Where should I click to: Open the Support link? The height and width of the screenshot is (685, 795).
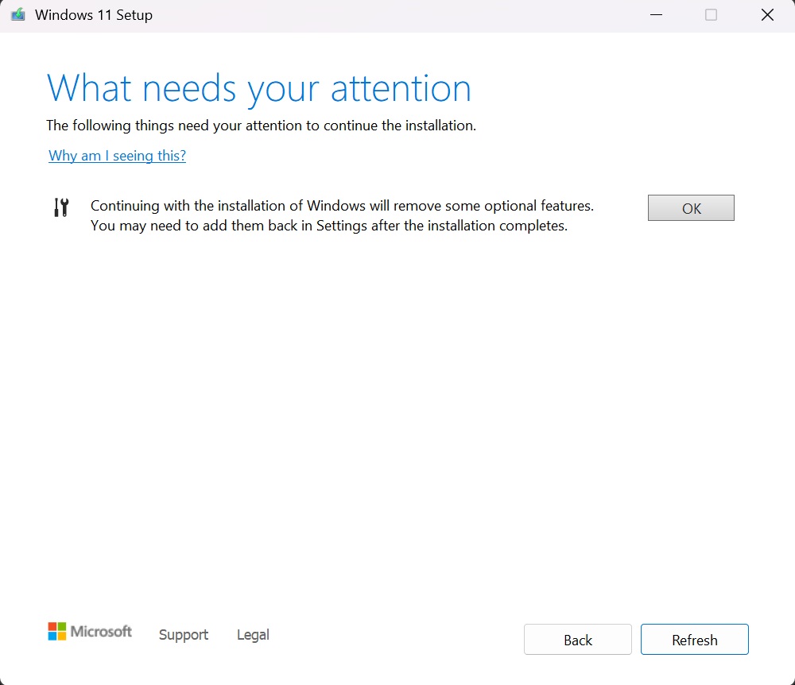pos(184,634)
